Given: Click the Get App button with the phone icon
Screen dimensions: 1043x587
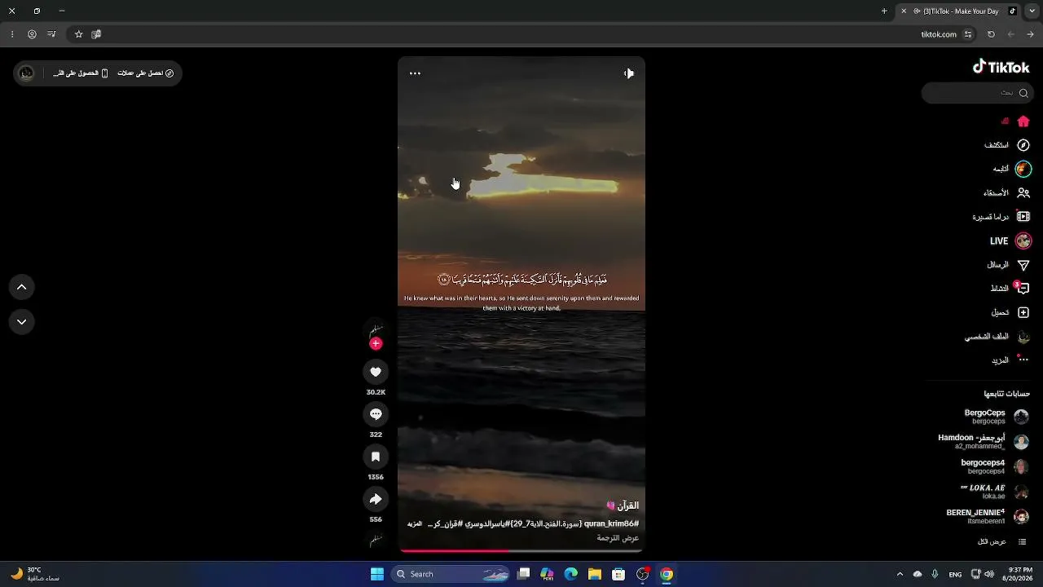Looking at the screenshot, I should pos(81,73).
